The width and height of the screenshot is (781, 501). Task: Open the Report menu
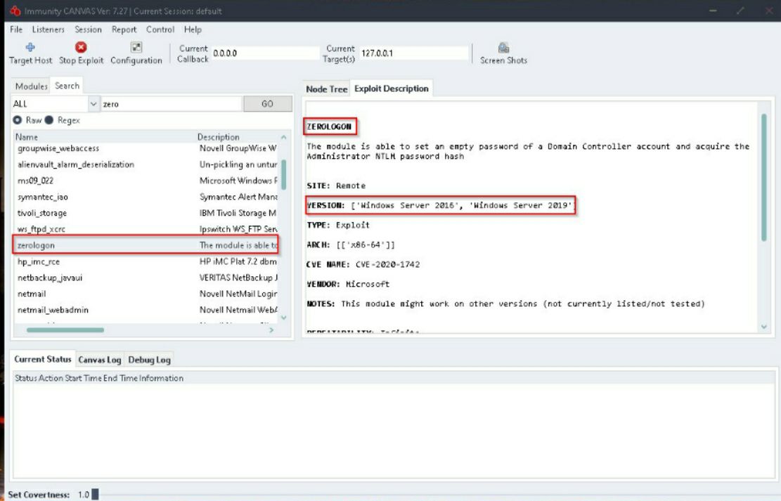coord(124,30)
